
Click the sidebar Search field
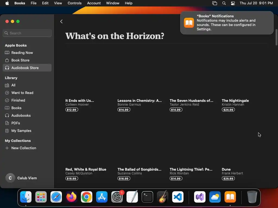(x=27, y=33)
